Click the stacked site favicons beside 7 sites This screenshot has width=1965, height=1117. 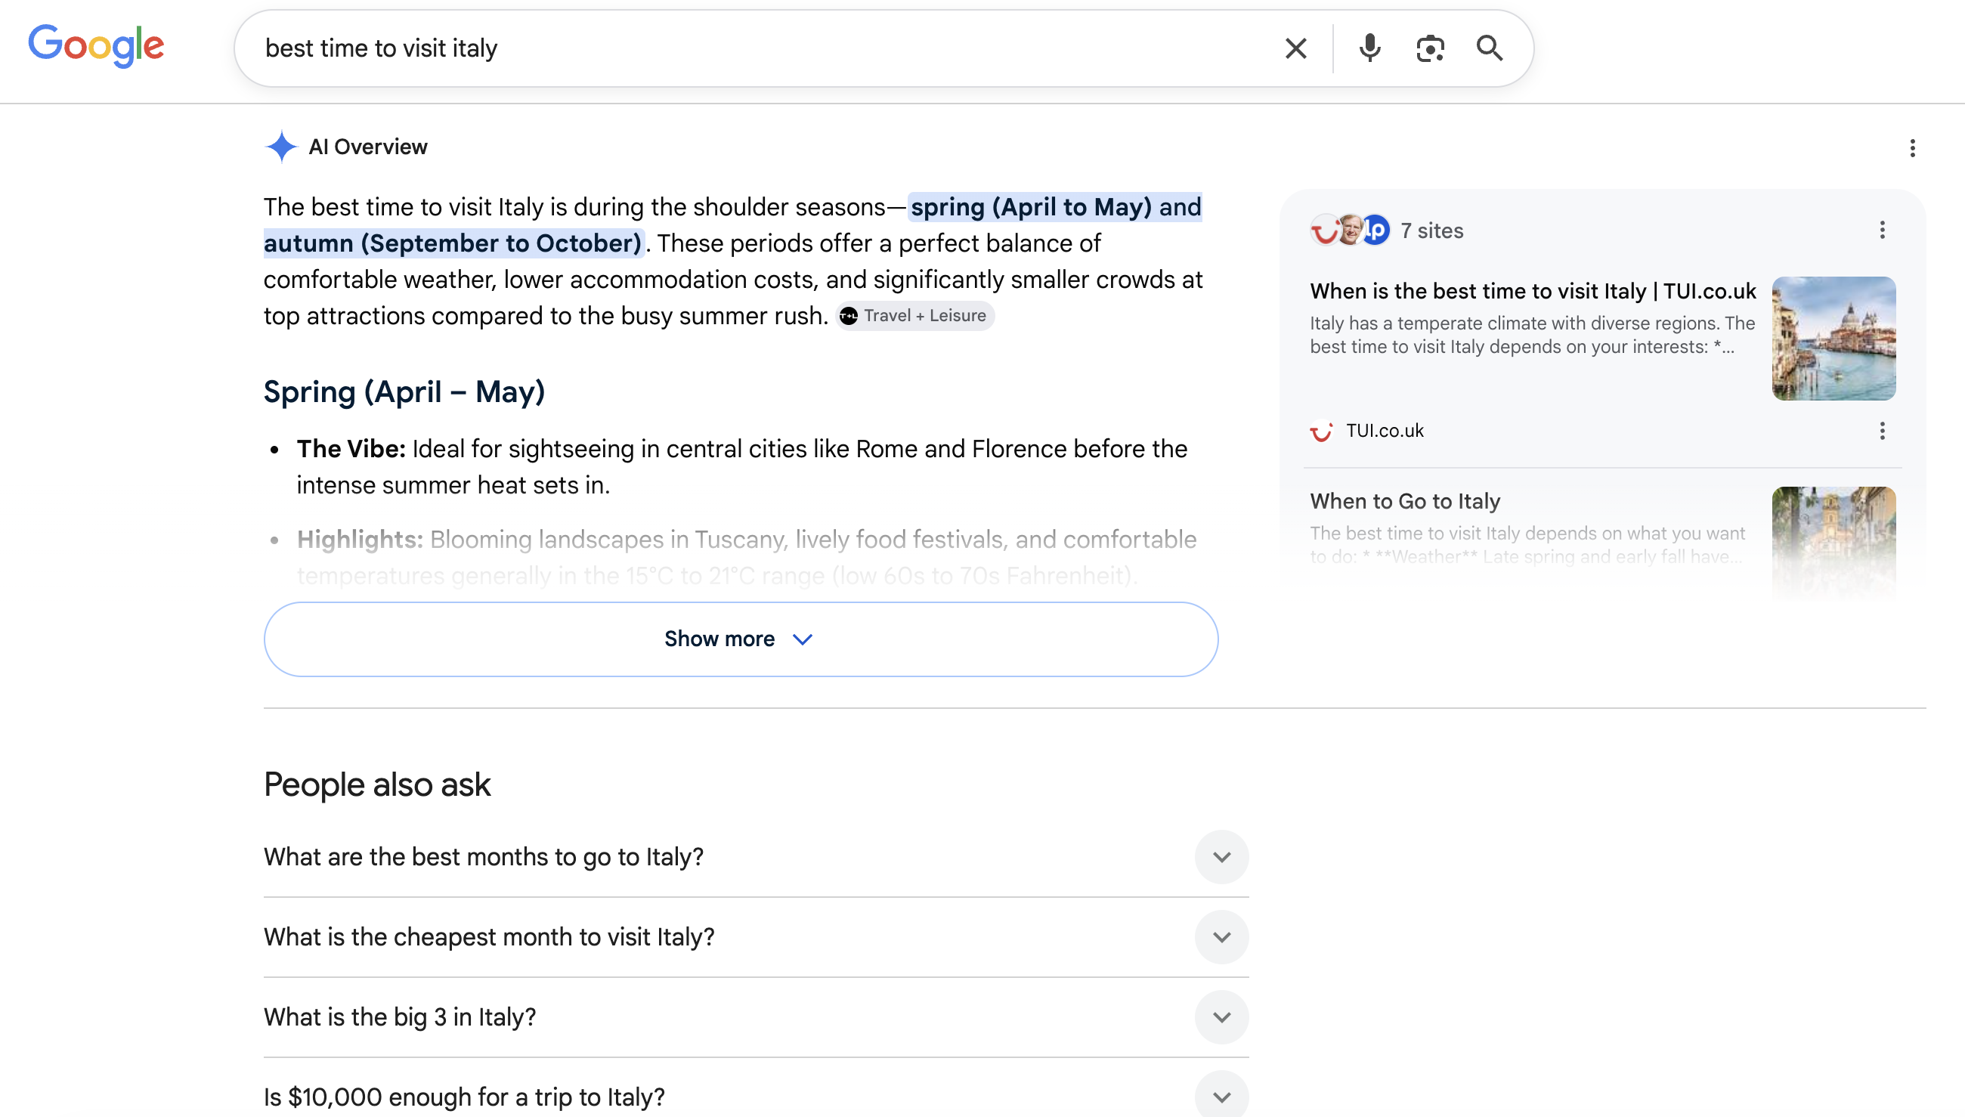coord(1350,231)
